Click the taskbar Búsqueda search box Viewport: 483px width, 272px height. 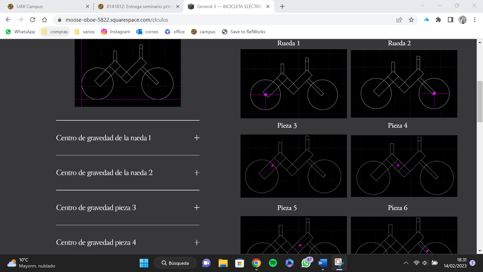(x=175, y=263)
